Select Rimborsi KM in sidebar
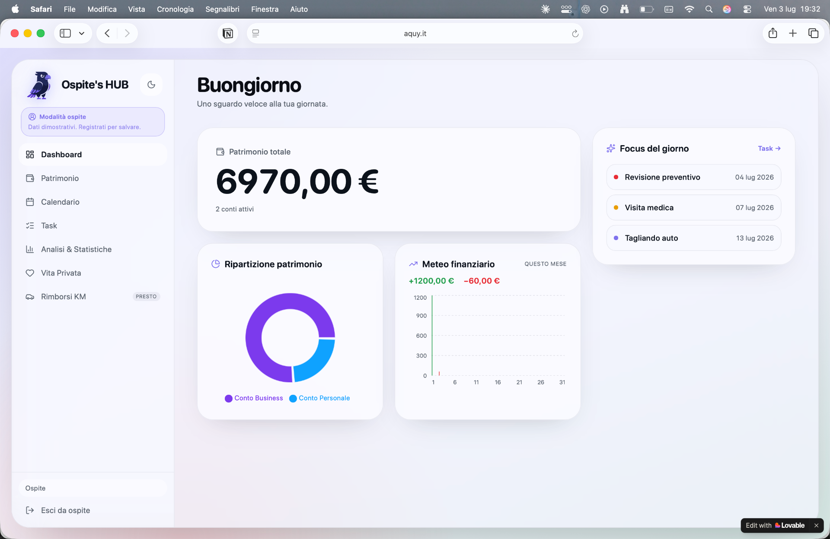The image size is (830, 539). pos(93,297)
